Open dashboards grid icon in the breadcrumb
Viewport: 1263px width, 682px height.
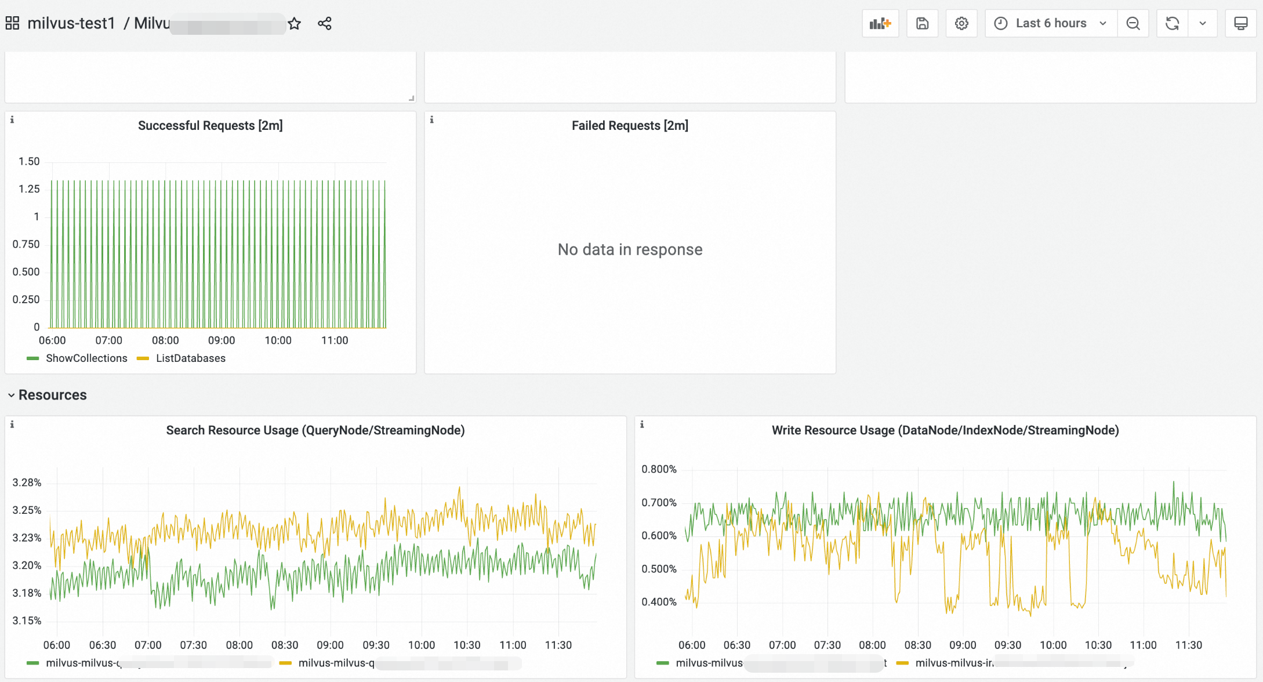click(12, 23)
